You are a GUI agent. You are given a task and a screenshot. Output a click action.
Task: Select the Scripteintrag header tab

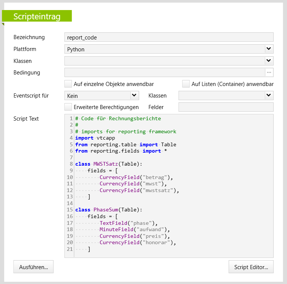click(37, 16)
